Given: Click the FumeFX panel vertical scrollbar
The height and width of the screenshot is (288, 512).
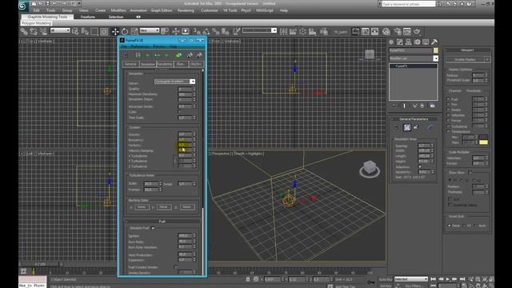Looking at the screenshot, I should 202,173.
